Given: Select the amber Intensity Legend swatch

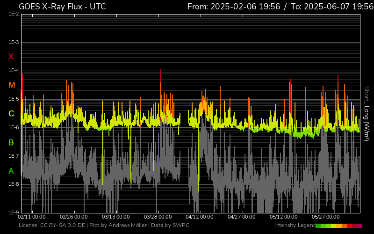Looking at the screenshot, I should point(339,226).
